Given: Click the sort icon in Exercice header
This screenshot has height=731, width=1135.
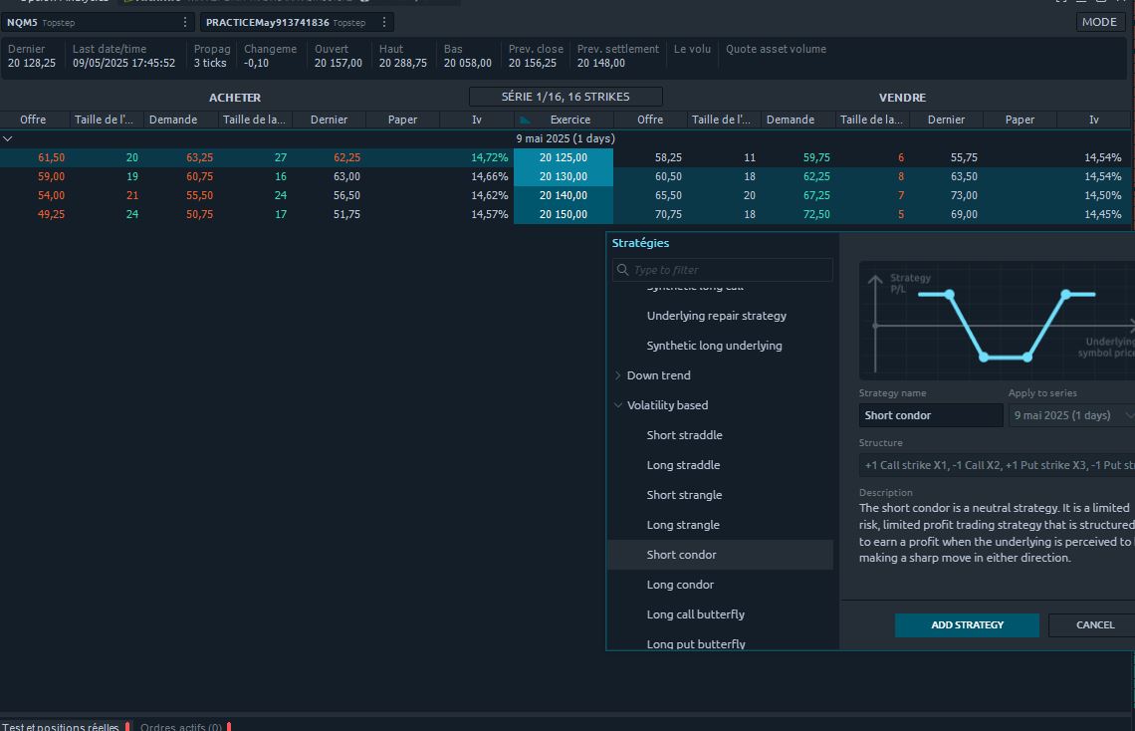Looking at the screenshot, I should tap(525, 121).
